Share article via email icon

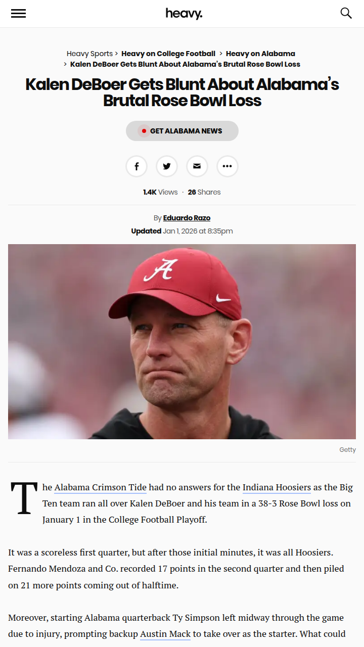pyautogui.click(x=197, y=166)
